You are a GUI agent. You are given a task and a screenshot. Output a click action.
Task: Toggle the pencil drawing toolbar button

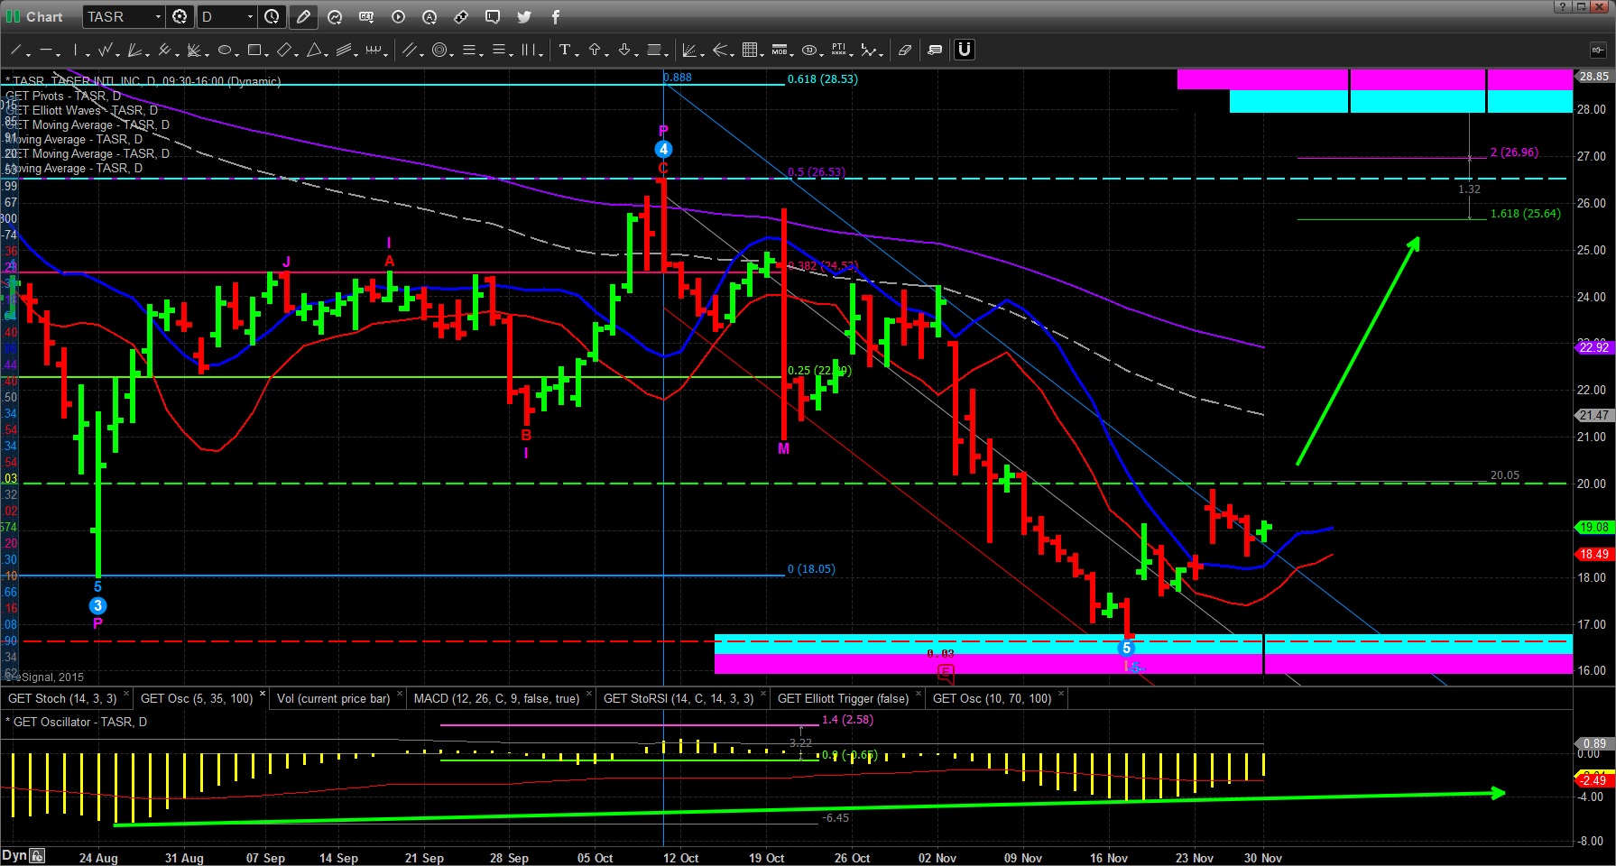coord(303,16)
